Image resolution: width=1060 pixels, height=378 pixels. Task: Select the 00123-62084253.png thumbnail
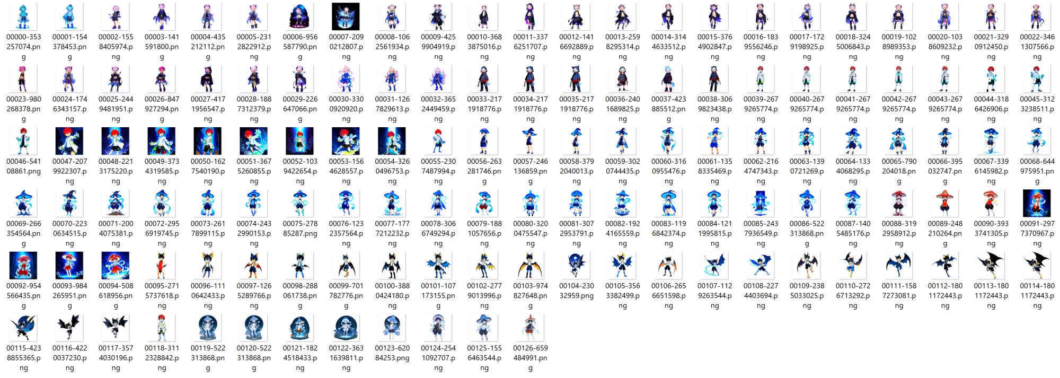tap(392, 328)
